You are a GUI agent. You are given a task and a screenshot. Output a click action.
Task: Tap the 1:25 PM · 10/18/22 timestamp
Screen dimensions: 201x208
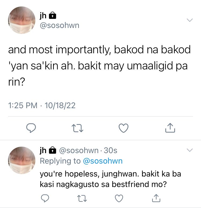42,105
